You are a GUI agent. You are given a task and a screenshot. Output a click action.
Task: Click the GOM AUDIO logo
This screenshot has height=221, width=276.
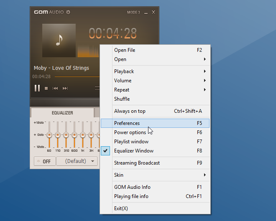pyautogui.click(x=49, y=12)
